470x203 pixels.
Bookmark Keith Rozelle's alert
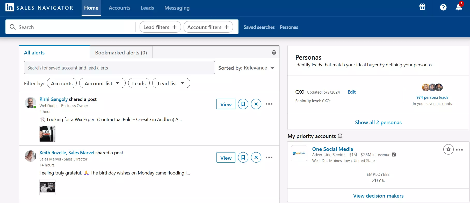pyautogui.click(x=243, y=157)
